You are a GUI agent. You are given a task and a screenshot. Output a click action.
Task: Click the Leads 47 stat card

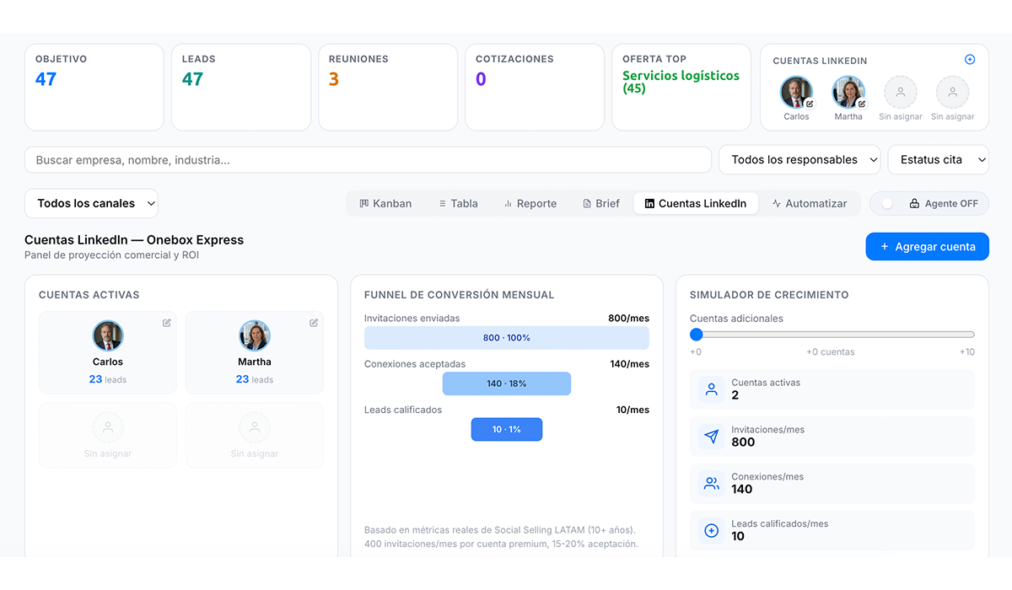tap(241, 87)
